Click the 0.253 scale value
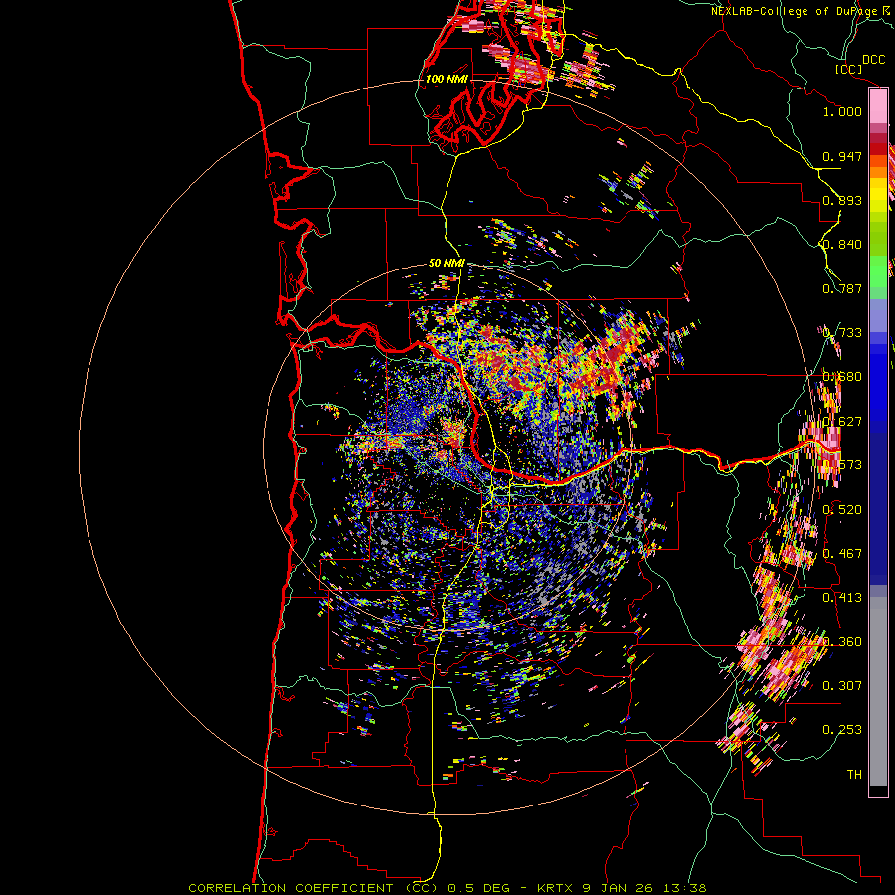Viewport: 895px width, 895px height. point(842,730)
